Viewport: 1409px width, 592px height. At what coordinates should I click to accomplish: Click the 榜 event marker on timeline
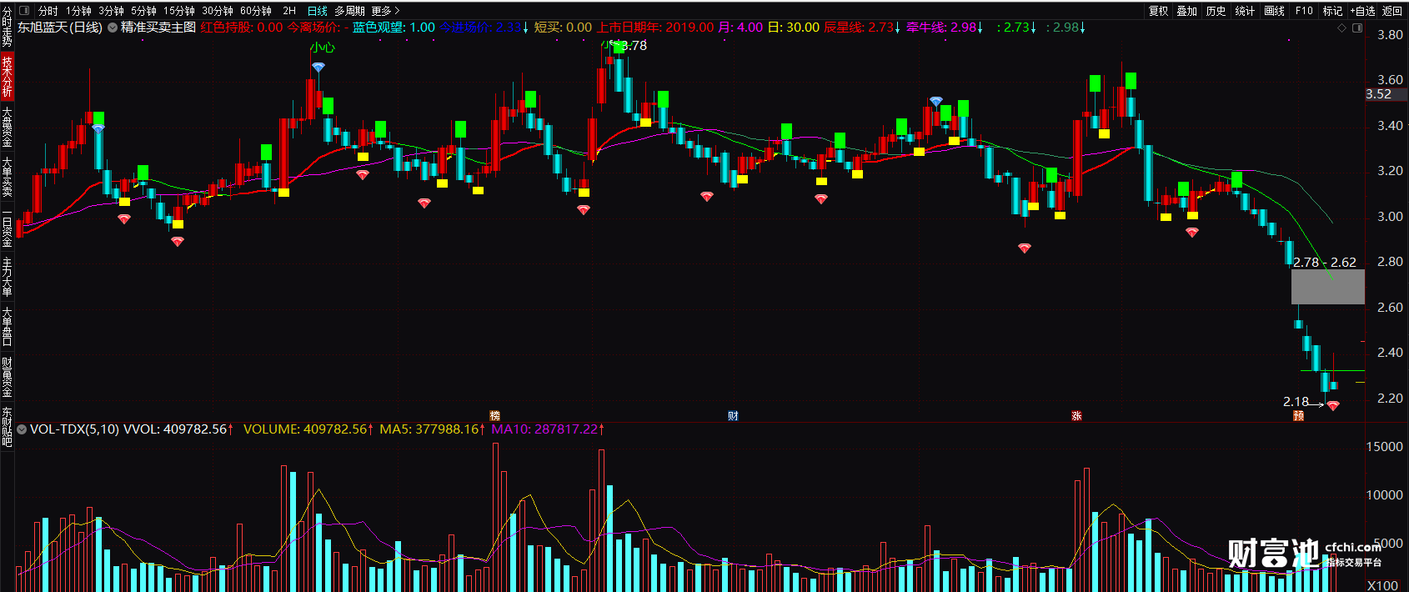pyautogui.click(x=494, y=415)
